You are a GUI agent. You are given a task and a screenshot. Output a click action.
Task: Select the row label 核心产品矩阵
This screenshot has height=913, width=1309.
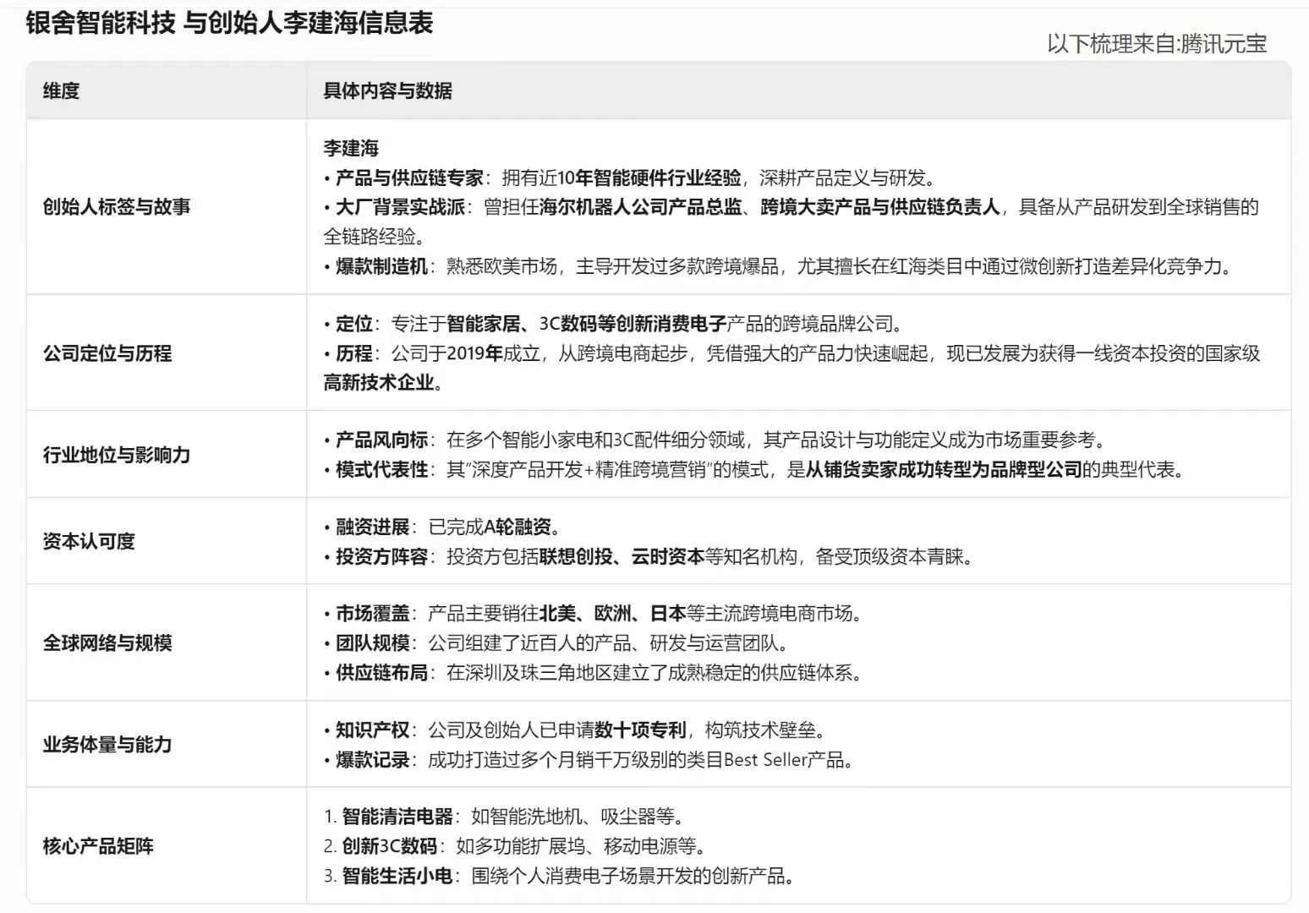[98, 846]
